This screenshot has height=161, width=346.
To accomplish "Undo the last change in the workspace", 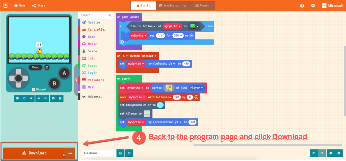I will pyautogui.click(x=314, y=153).
